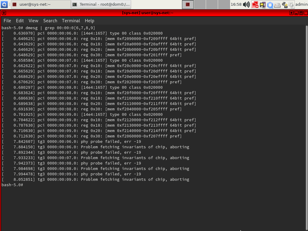The width and height of the screenshot is (308, 231).
Task: Click the Qubes Domains tray icon
Action: (x=270, y=5)
